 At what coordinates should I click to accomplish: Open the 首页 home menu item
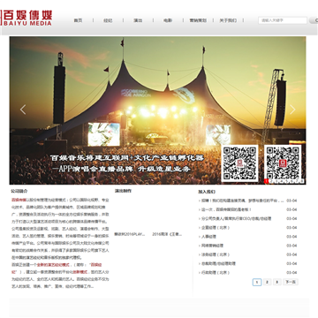click(x=78, y=20)
